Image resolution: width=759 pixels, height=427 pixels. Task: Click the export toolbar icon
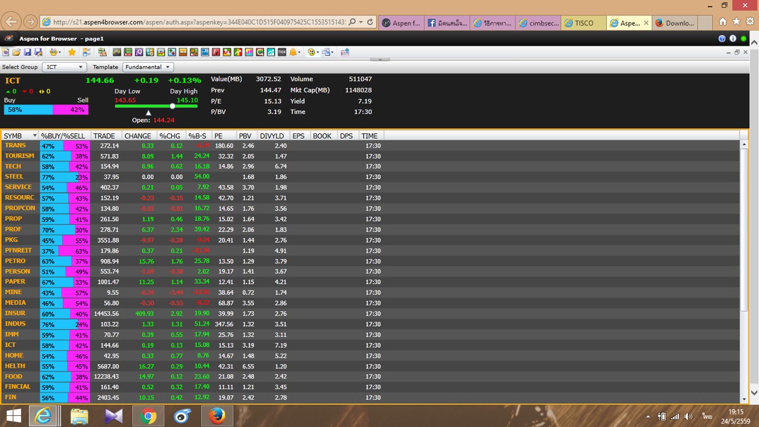(x=345, y=52)
